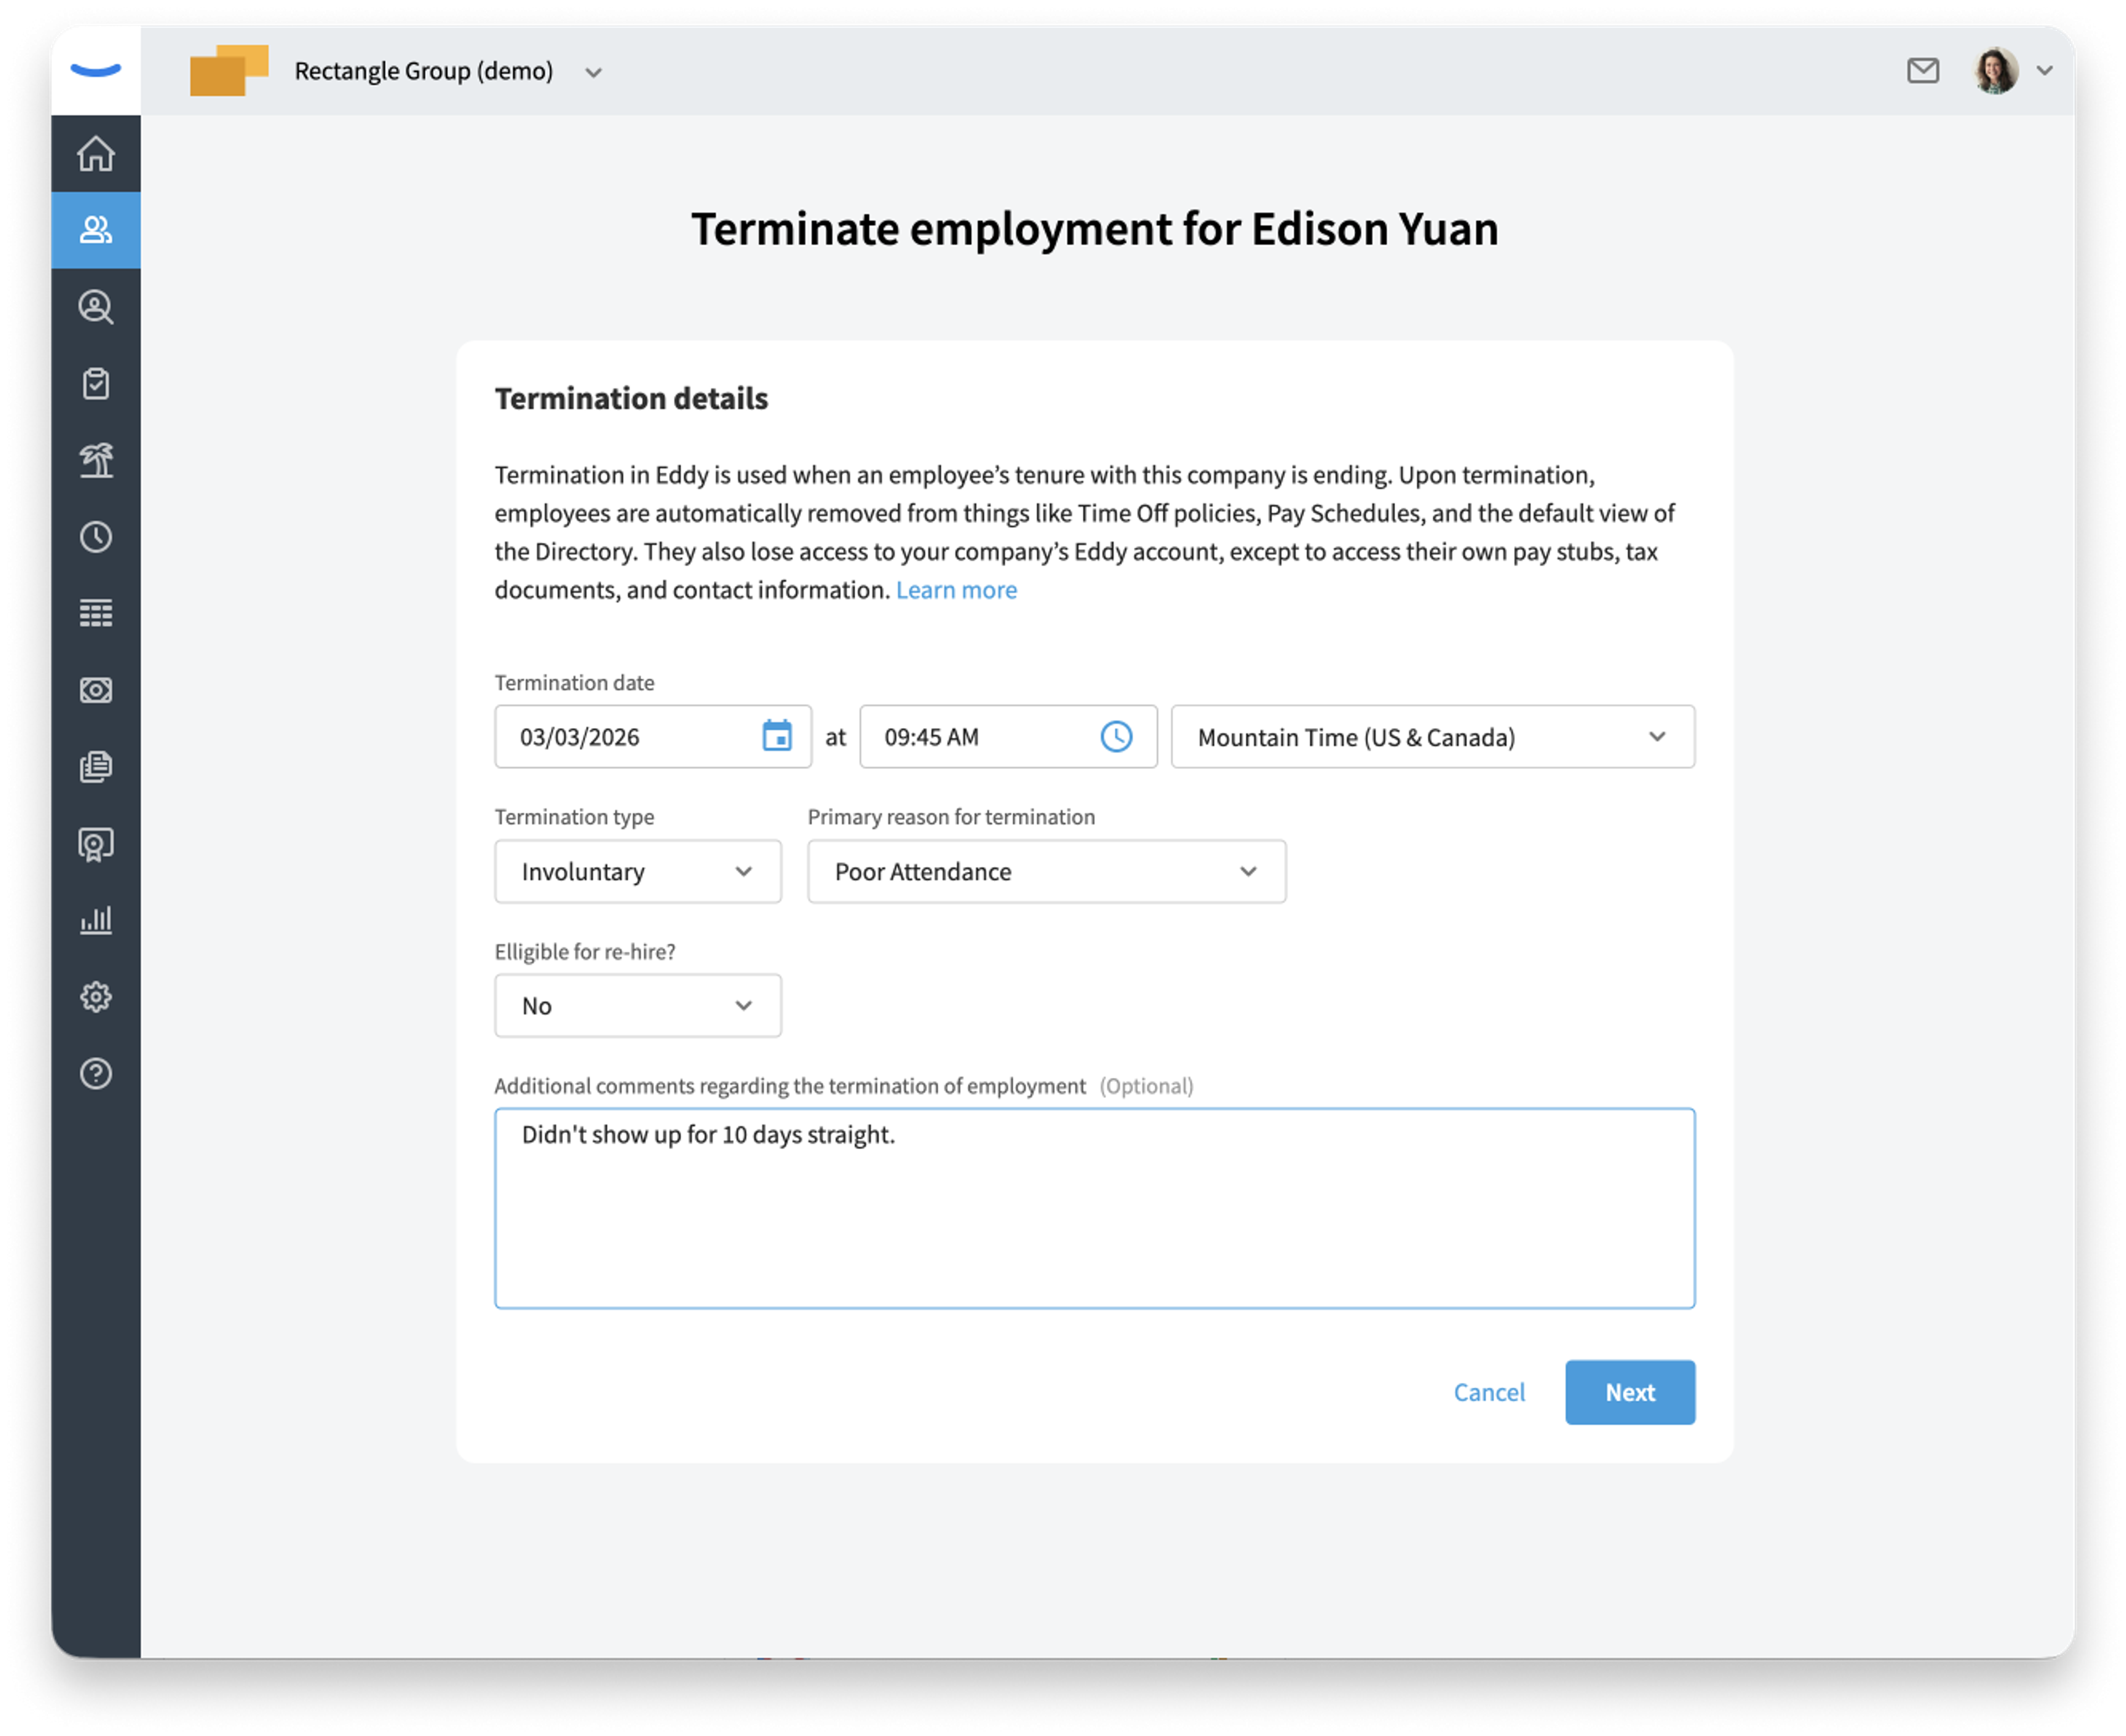Viewport: 2126px width, 1736px height.
Task: Click the question mark Help icon
Action: [96, 1074]
